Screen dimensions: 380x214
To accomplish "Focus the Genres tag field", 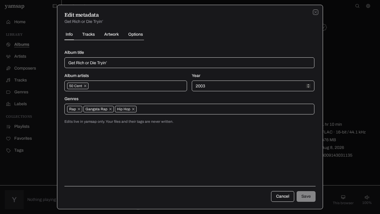I will pyautogui.click(x=189, y=109).
